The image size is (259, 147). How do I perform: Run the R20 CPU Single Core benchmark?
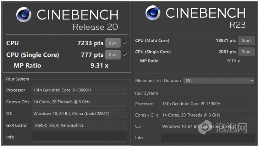click(113, 55)
